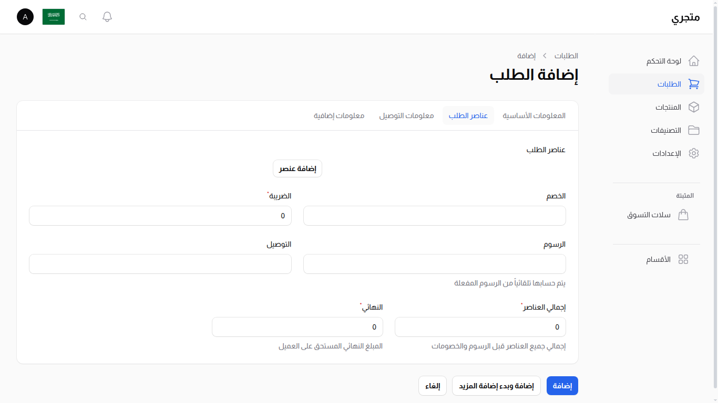
Task: Click the التصنيفات categories folder icon
Action: pyautogui.click(x=694, y=130)
